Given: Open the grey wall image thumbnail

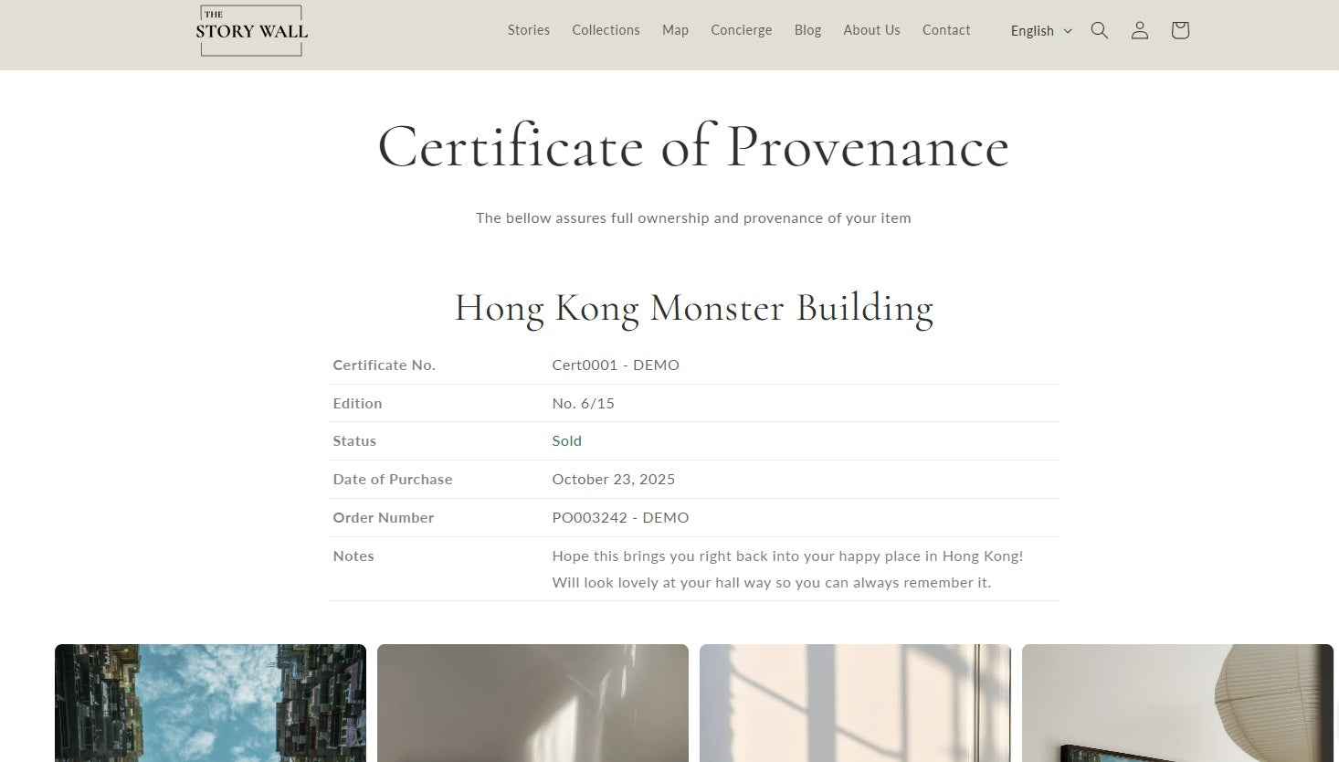Looking at the screenshot, I should (532, 703).
